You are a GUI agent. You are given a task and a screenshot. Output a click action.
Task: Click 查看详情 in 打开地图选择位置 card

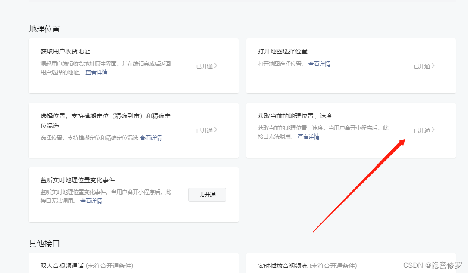pyautogui.click(x=319, y=64)
